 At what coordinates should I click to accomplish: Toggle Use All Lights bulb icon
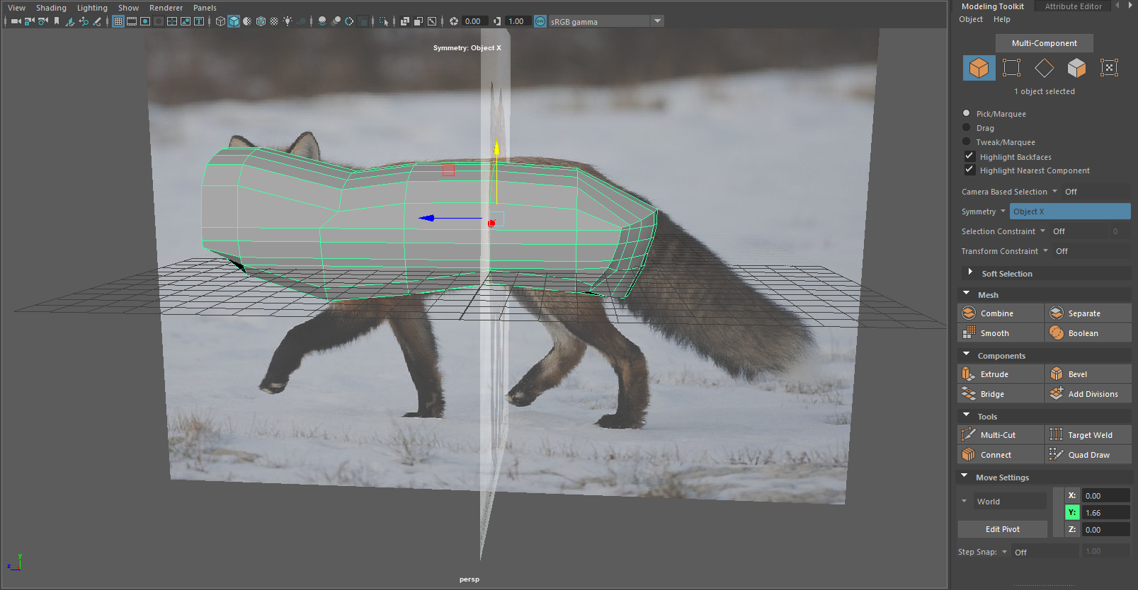click(288, 21)
